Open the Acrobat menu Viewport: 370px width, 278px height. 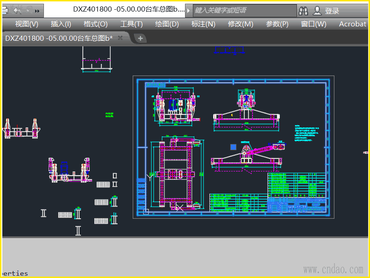point(352,24)
